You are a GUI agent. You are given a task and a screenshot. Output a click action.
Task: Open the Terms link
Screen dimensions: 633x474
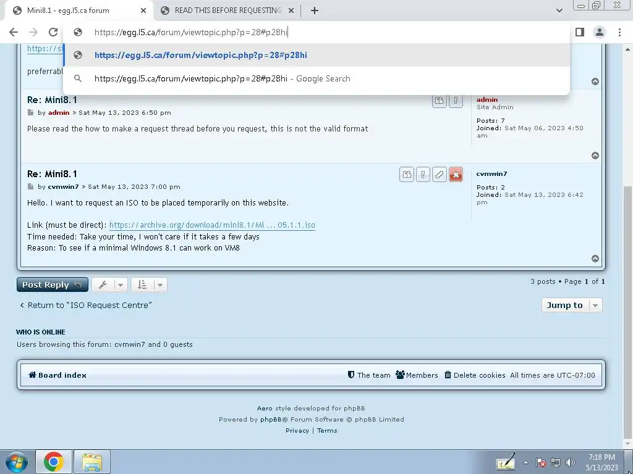pyautogui.click(x=327, y=430)
